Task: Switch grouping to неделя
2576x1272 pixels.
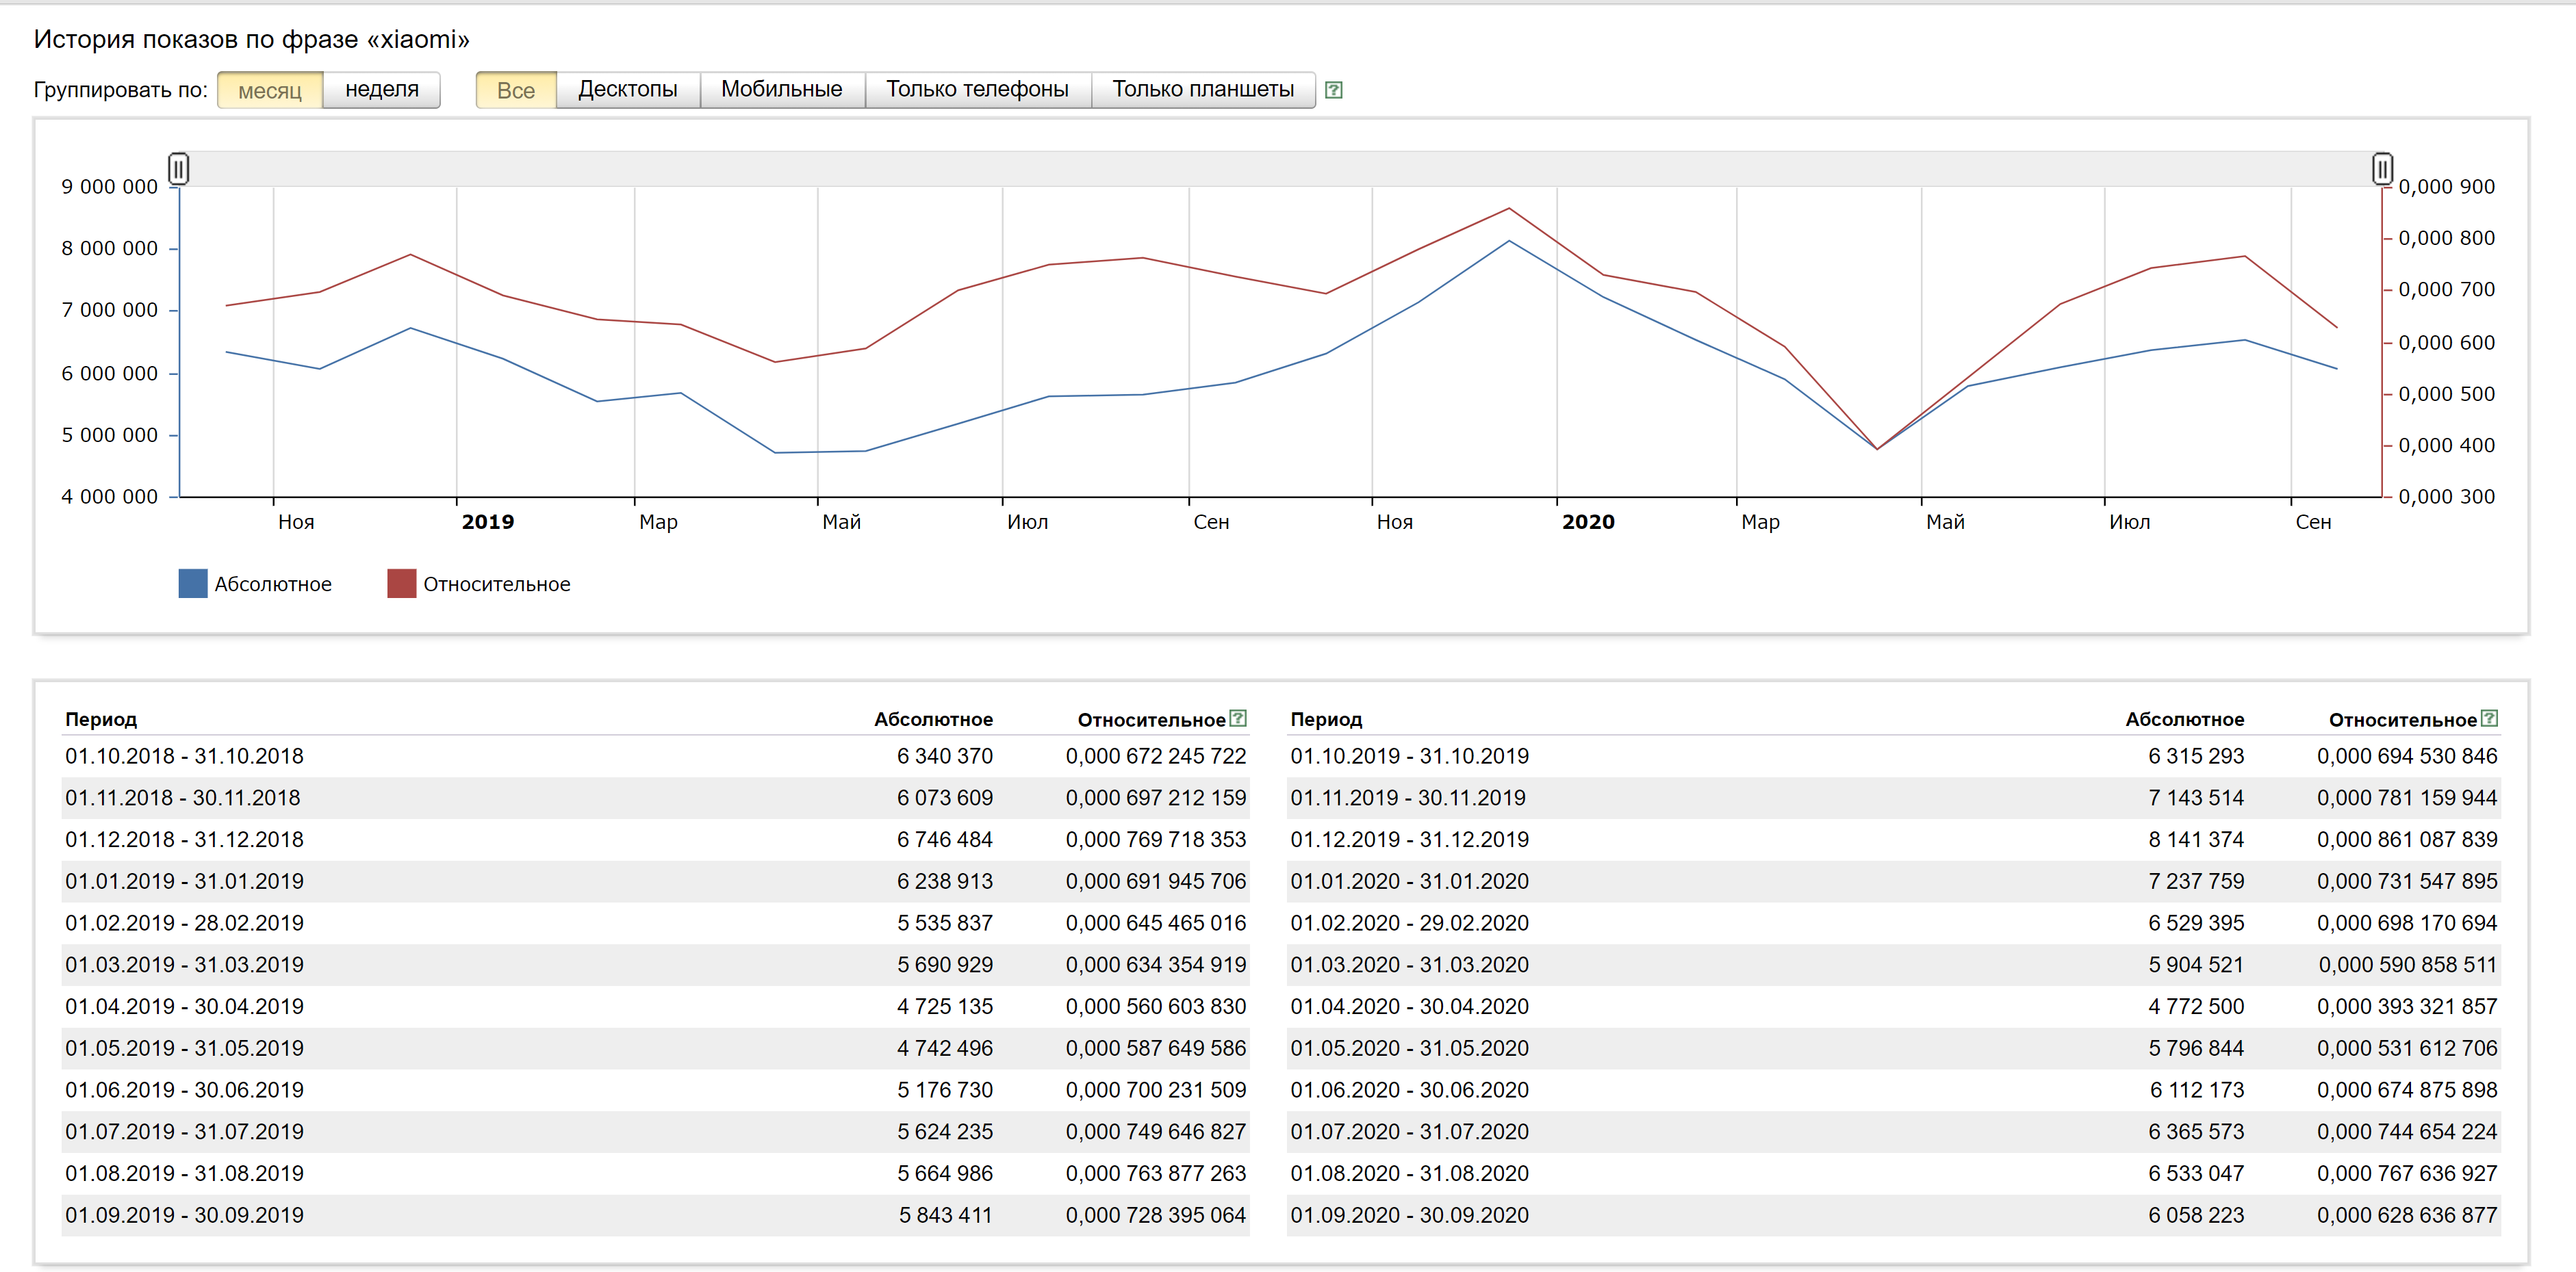Action: click(381, 90)
